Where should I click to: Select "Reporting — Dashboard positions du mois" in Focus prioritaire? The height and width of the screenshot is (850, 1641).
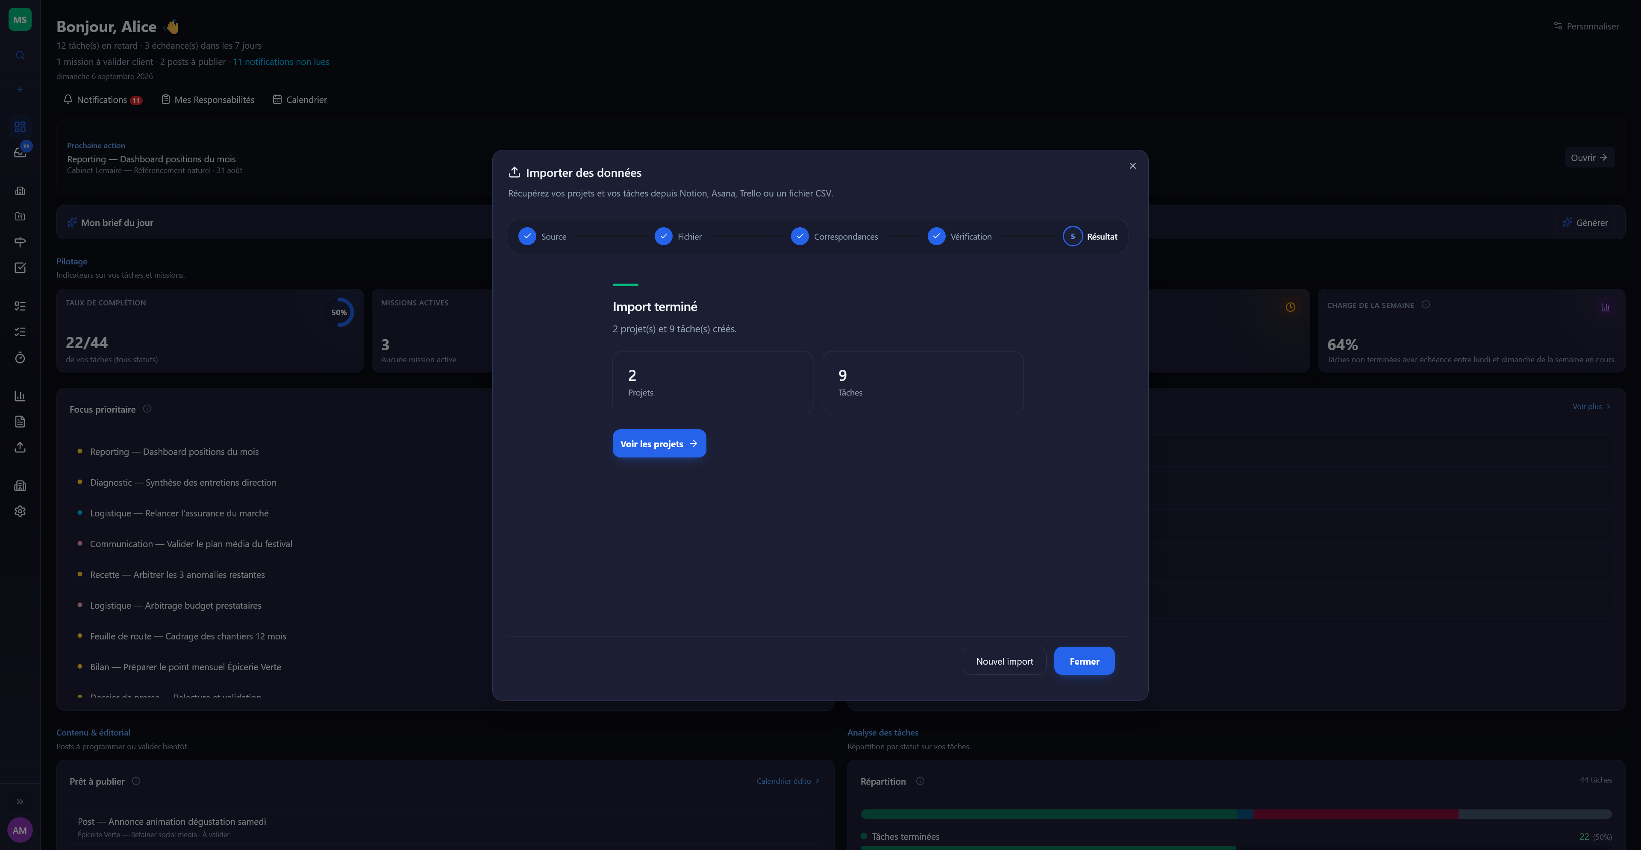click(174, 452)
